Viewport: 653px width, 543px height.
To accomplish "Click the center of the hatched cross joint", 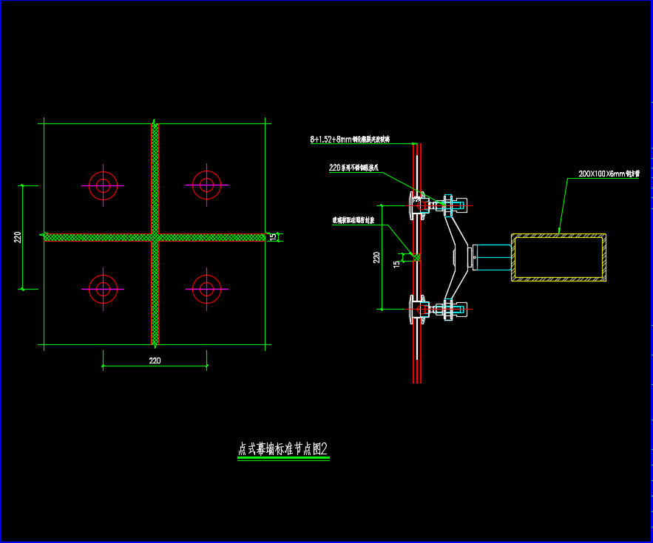I will coord(155,237).
